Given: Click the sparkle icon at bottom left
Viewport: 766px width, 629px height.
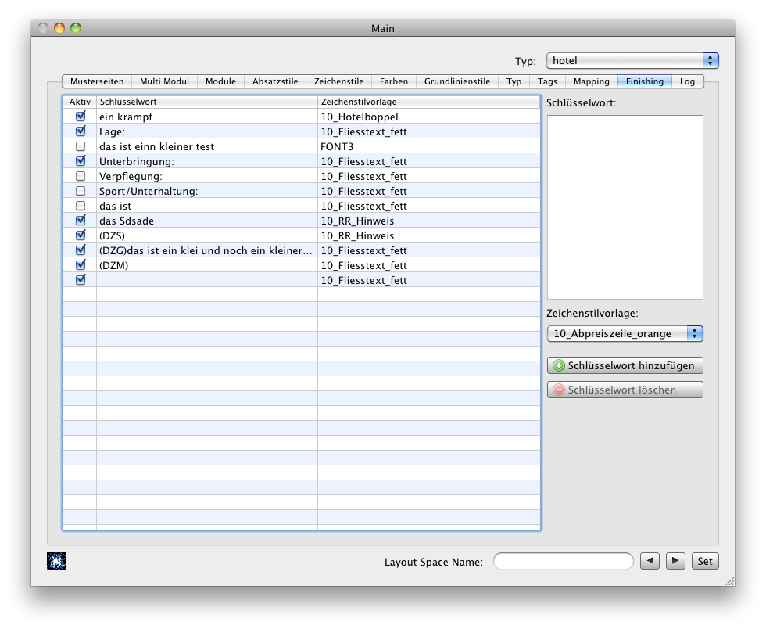Looking at the screenshot, I should [x=56, y=561].
